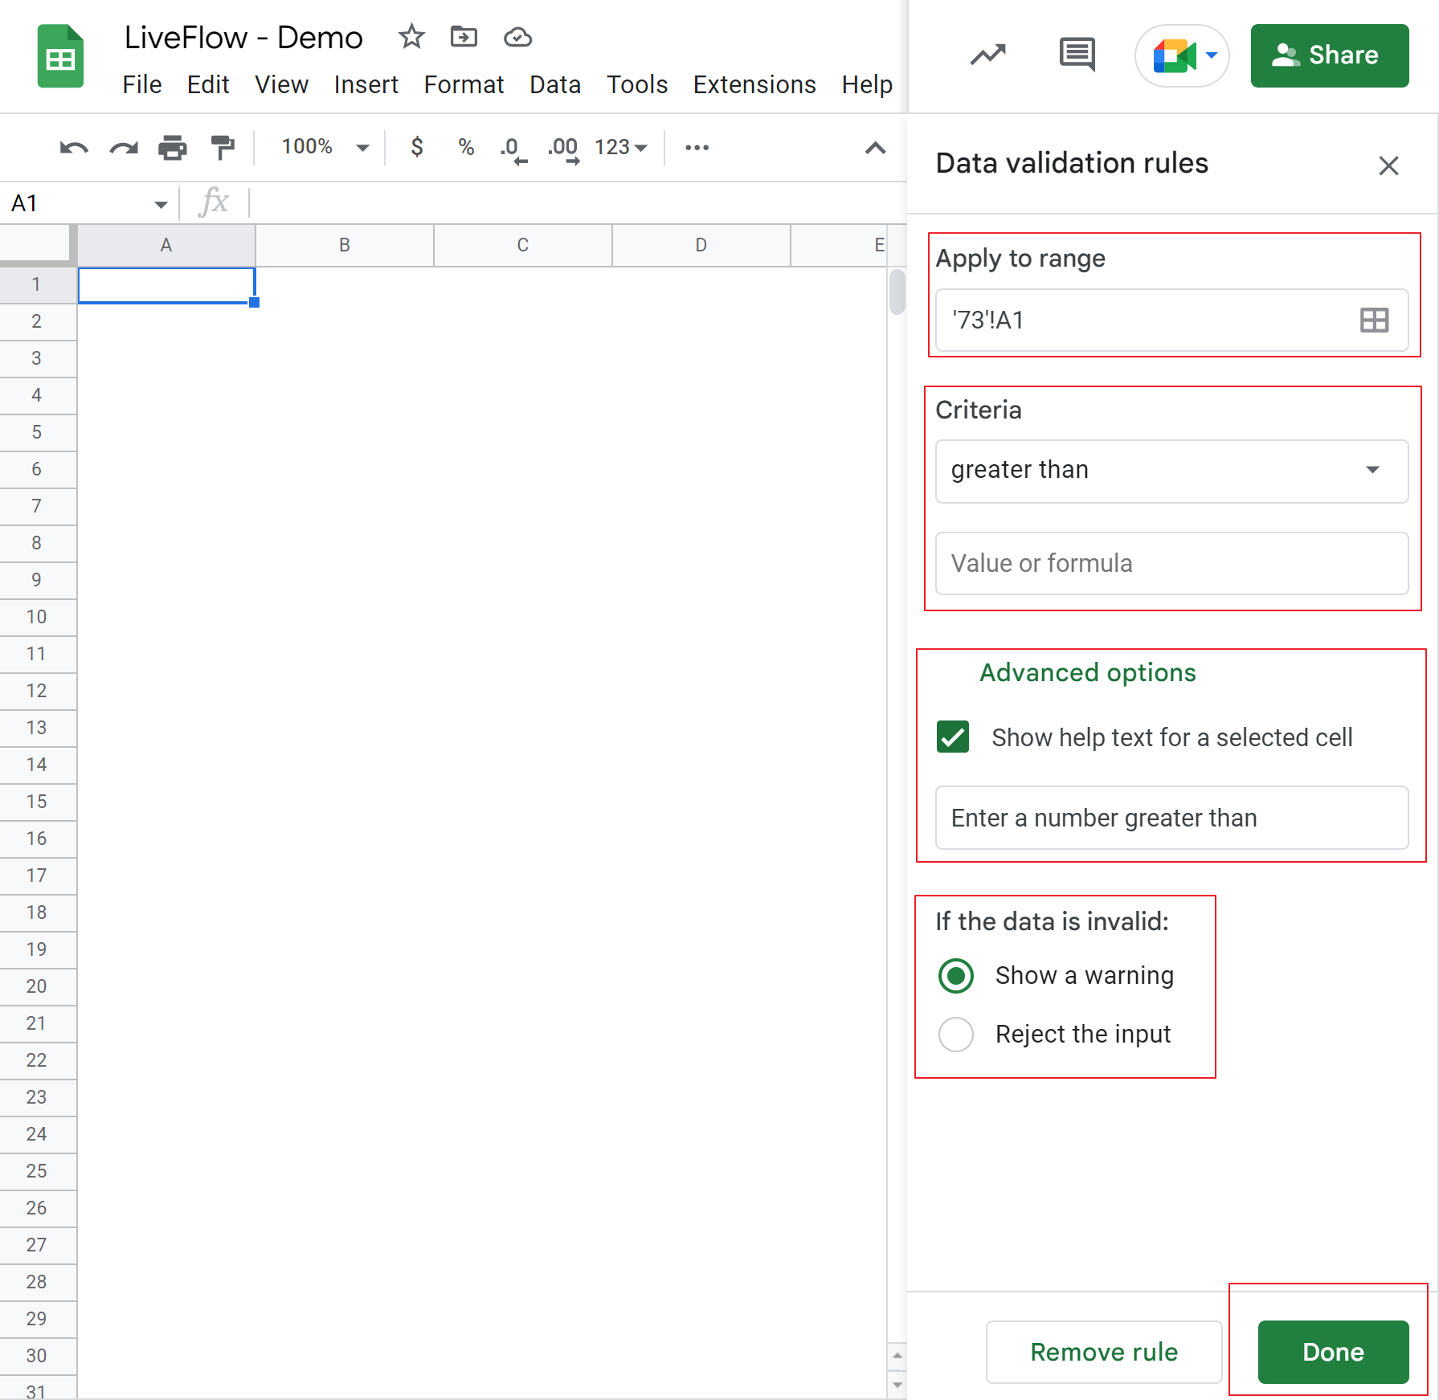This screenshot has height=1400, width=1439.
Task: Star the LiveFlow - Demo spreadsheet
Action: [411, 37]
